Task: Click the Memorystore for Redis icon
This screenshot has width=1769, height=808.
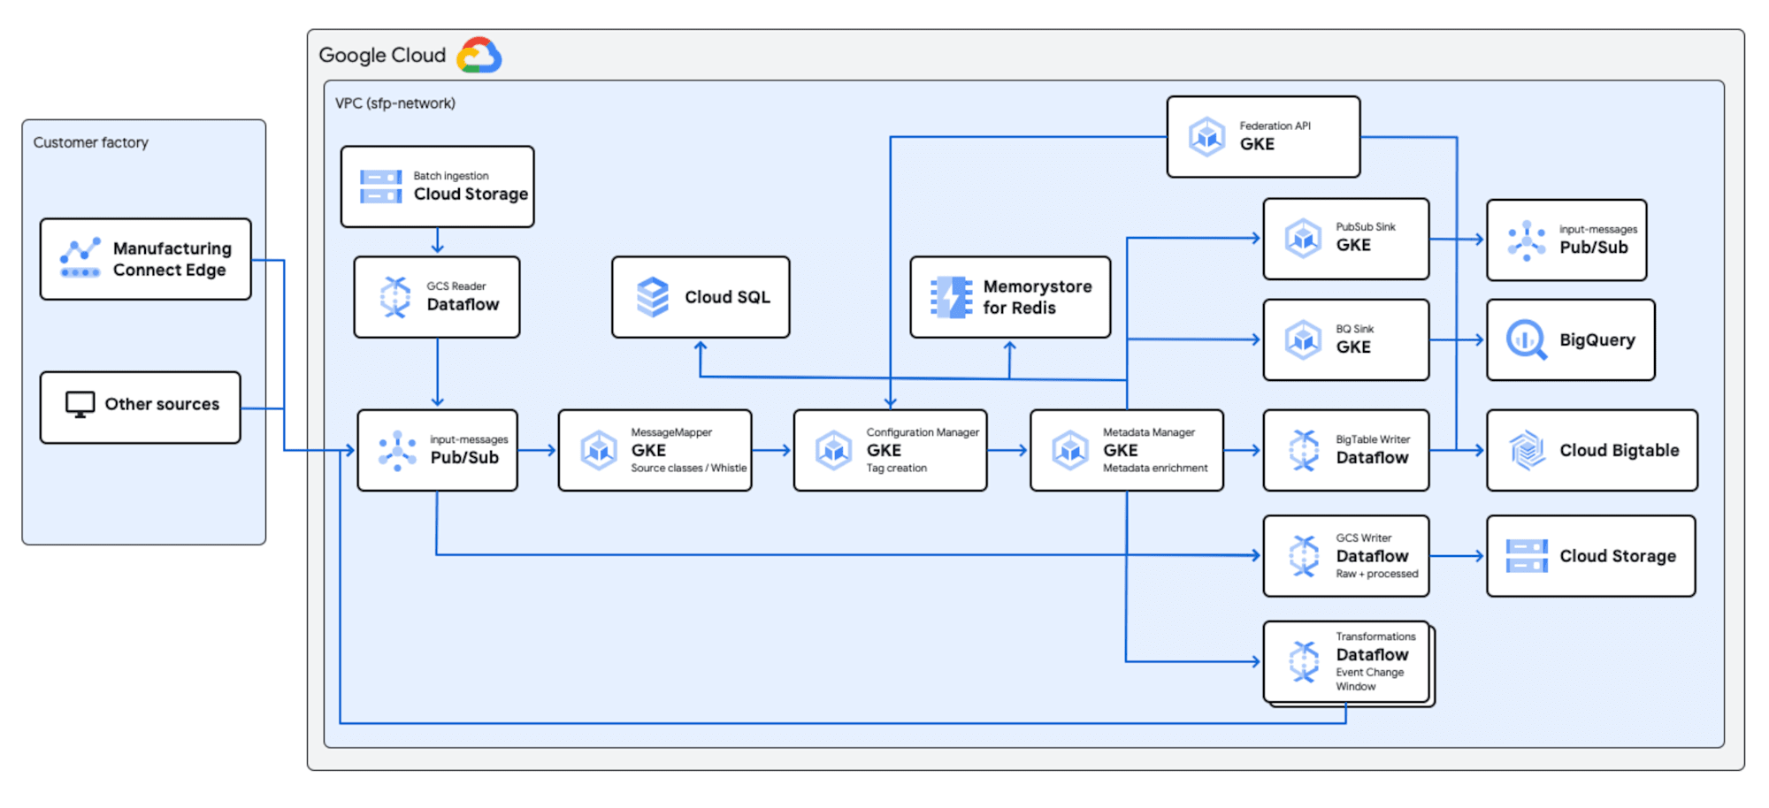Action: pyautogui.click(x=951, y=297)
